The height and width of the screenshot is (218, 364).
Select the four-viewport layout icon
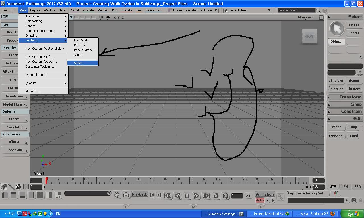click(40, 195)
